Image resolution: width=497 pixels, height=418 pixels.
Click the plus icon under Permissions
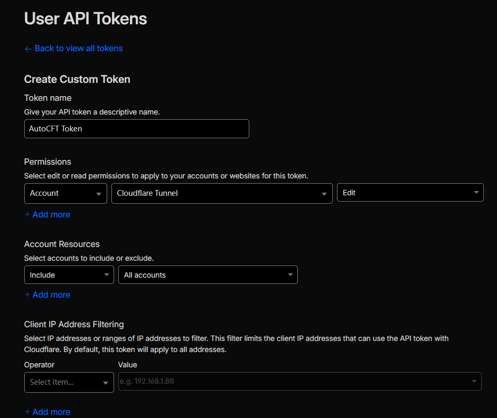[27, 215]
